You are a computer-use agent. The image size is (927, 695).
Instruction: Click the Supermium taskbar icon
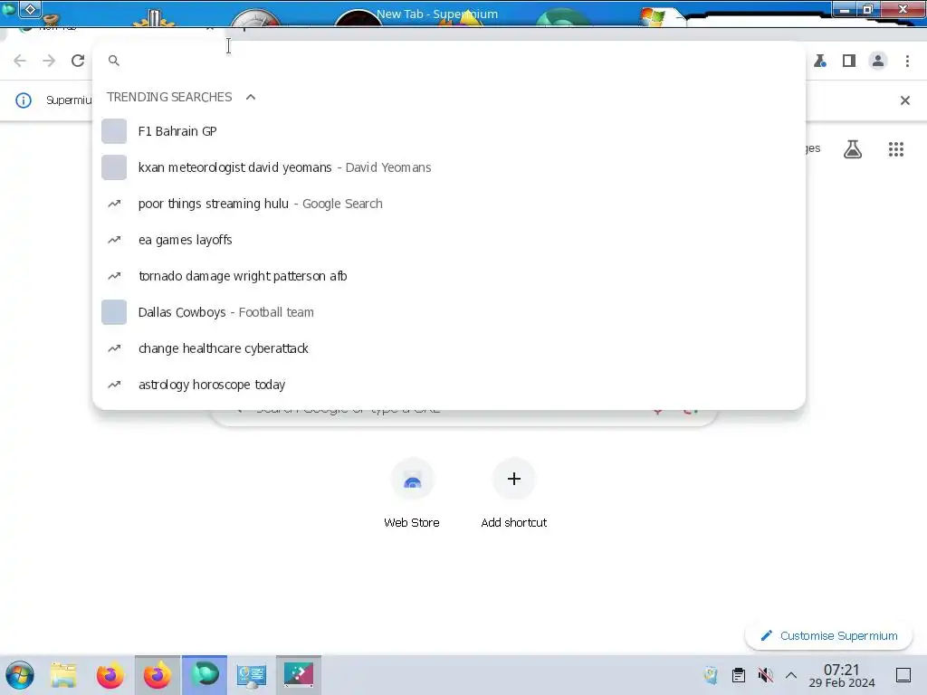tap(205, 675)
